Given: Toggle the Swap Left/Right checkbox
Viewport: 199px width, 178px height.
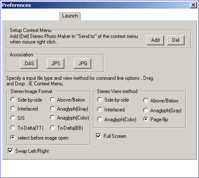Looking at the screenshot, I should click(10, 151).
